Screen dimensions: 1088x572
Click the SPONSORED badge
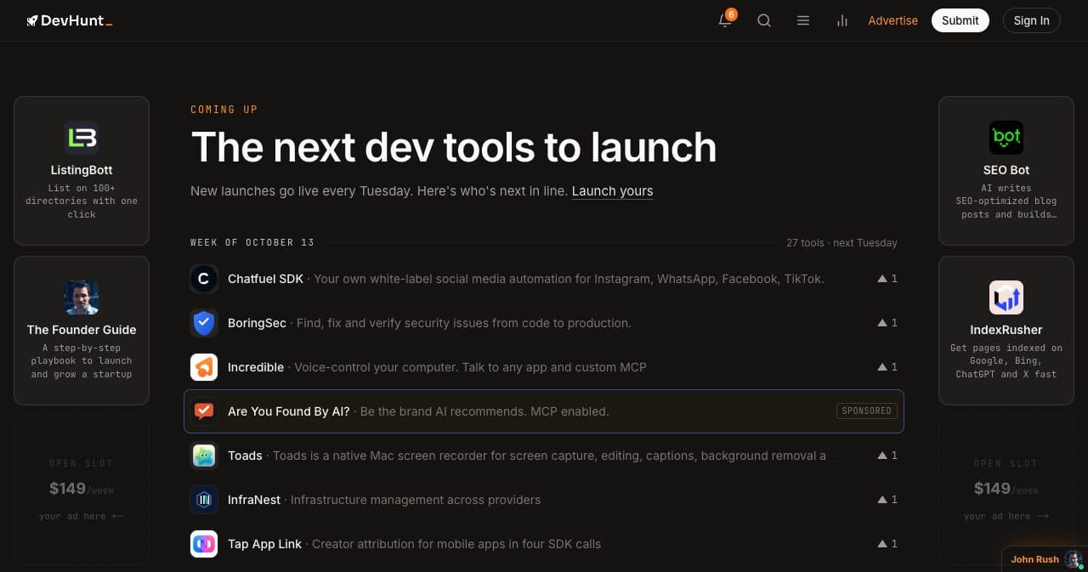tap(866, 411)
